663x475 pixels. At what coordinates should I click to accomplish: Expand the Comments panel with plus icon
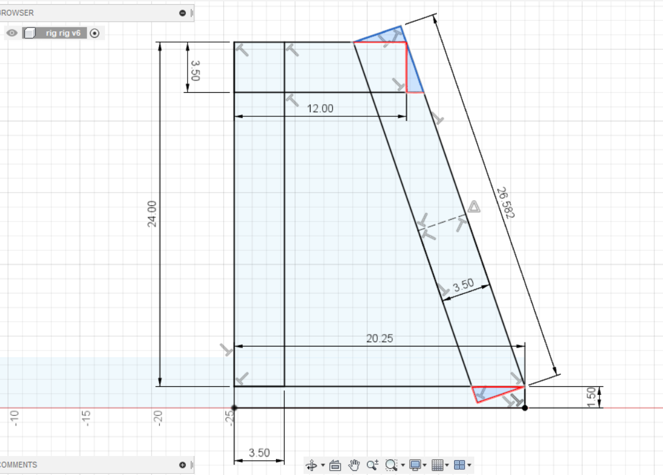point(183,465)
